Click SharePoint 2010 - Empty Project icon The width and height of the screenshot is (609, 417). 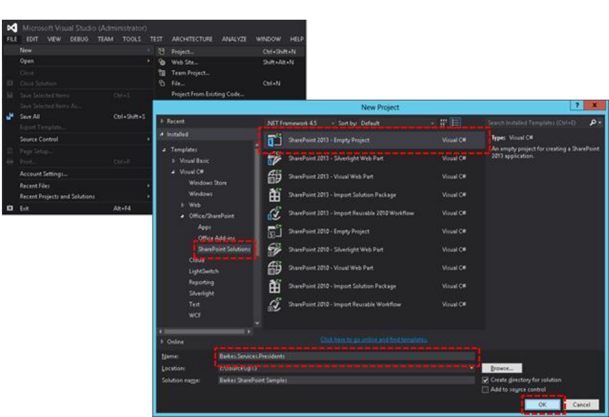click(274, 231)
